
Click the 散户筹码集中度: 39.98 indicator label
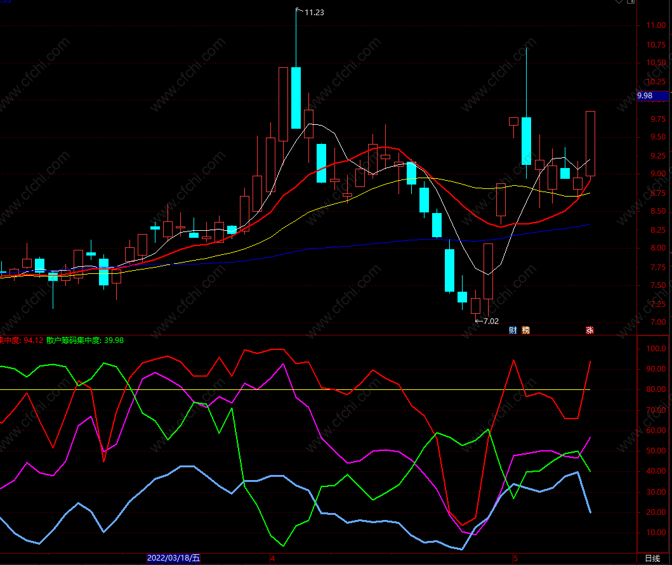point(85,340)
